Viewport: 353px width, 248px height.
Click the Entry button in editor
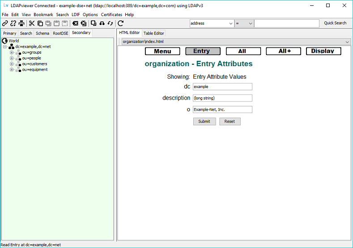203,51
